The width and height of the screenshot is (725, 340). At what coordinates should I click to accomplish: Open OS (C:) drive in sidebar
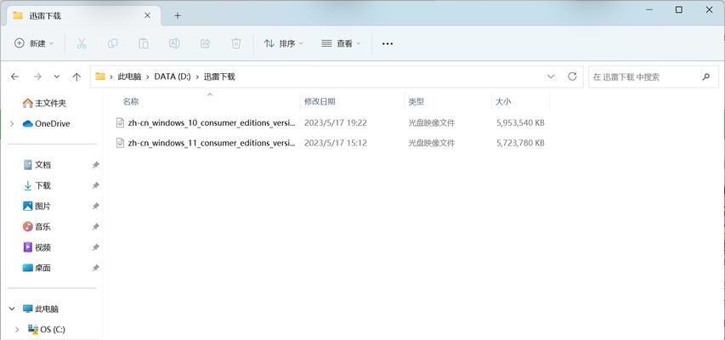(46, 329)
